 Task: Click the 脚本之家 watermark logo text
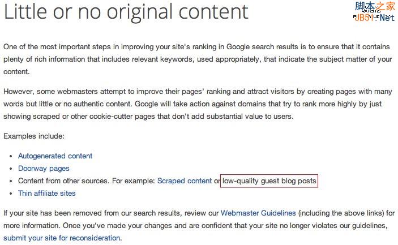point(375,6)
